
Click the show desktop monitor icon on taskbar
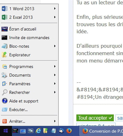click(x=23, y=131)
